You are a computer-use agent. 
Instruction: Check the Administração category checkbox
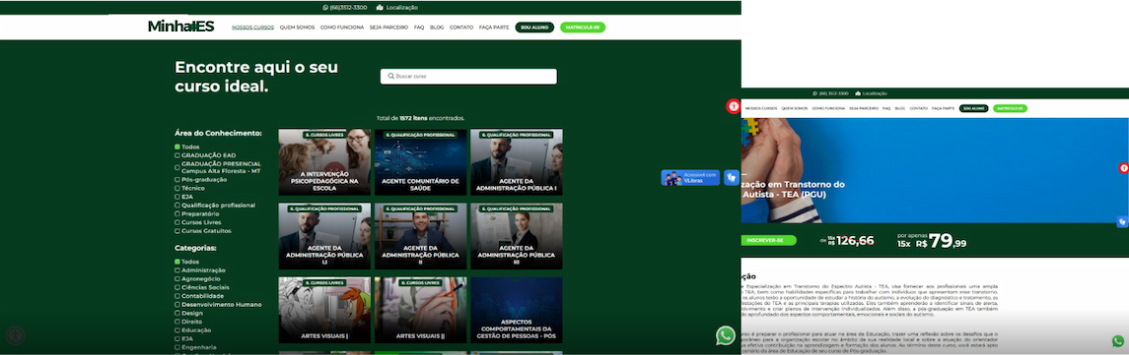[177, 270]
